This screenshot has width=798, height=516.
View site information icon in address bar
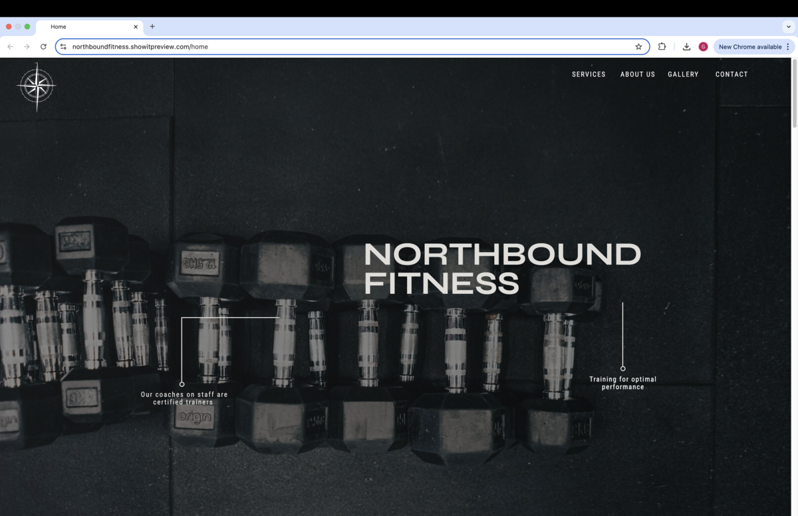point(63,47)
